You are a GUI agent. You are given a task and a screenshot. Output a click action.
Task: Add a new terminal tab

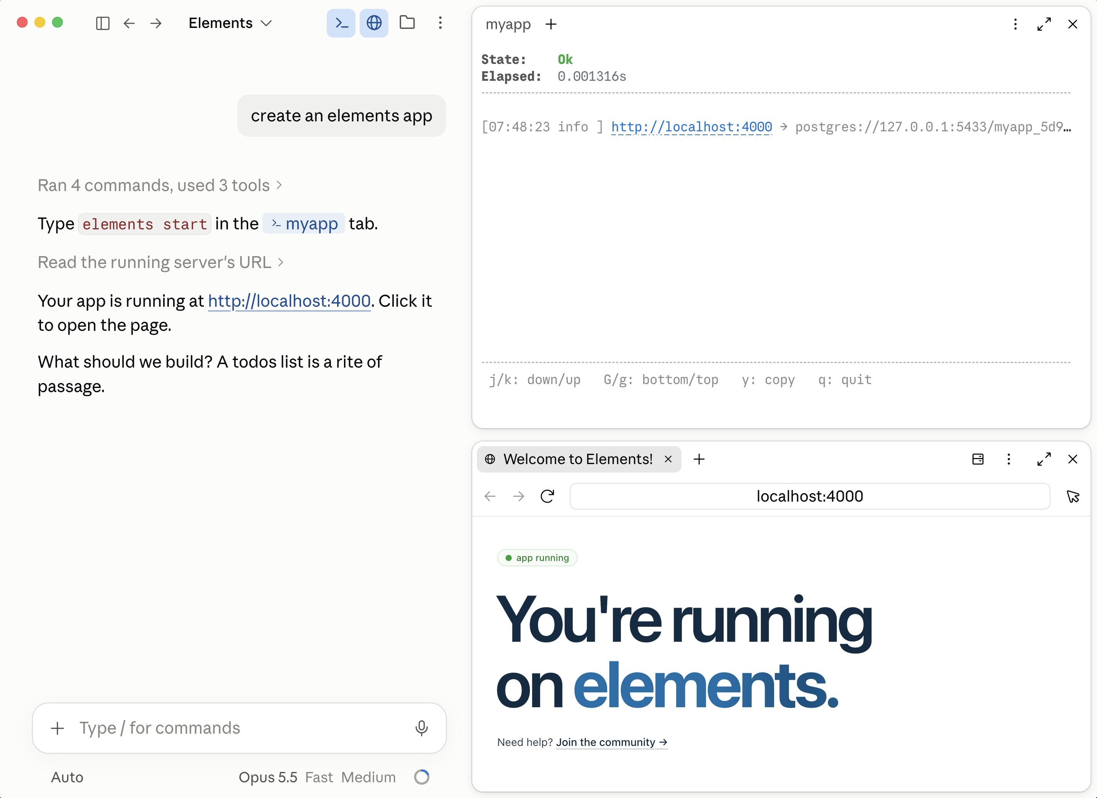click(551, 24)
